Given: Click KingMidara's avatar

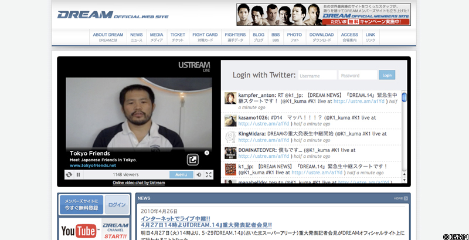Looking at the screenshot, I should pyautogui.click(x=230, y=137).
